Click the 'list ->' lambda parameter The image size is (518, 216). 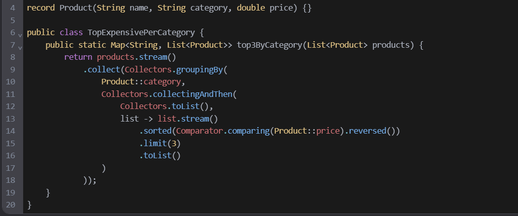pyautogui.click(x=136, y=119)
